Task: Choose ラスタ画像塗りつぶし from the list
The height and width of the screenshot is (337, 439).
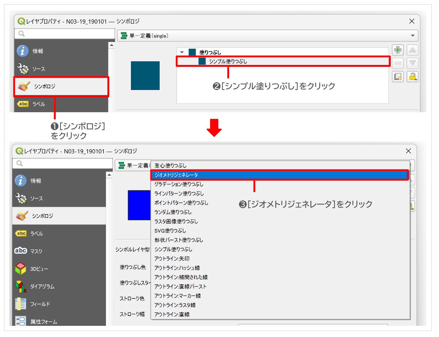Action: [x=280, y=221]
